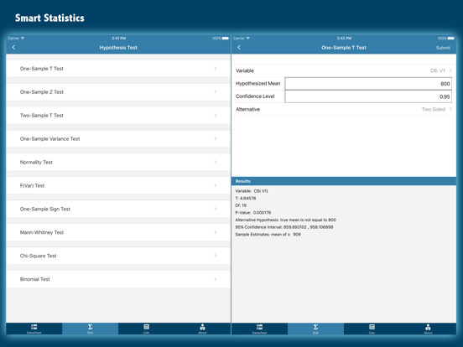Open Mann-Whitney Test row
This screenshot has height=347, width=463.
118,232
